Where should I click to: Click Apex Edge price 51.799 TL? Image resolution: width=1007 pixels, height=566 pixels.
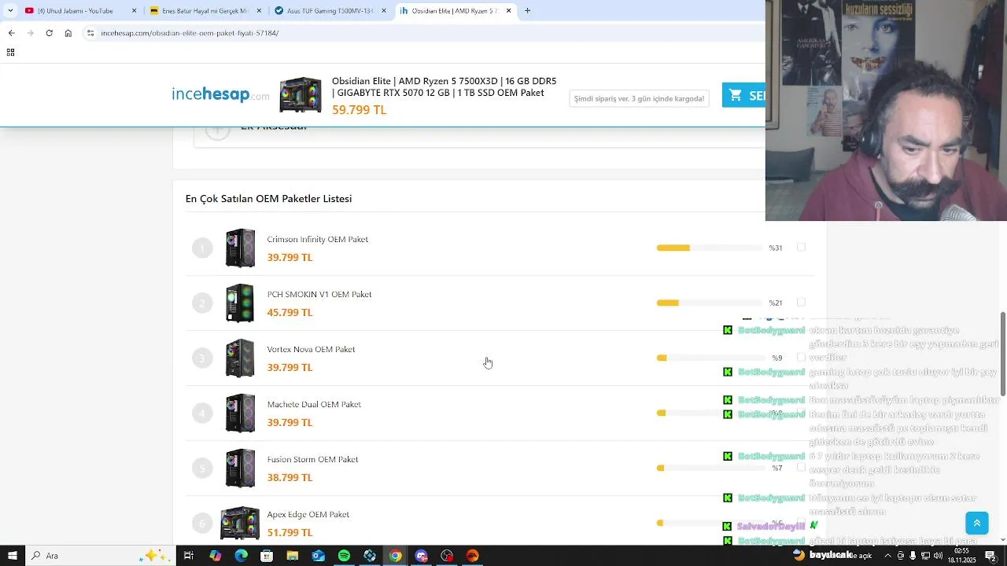(x=290, y=532)
